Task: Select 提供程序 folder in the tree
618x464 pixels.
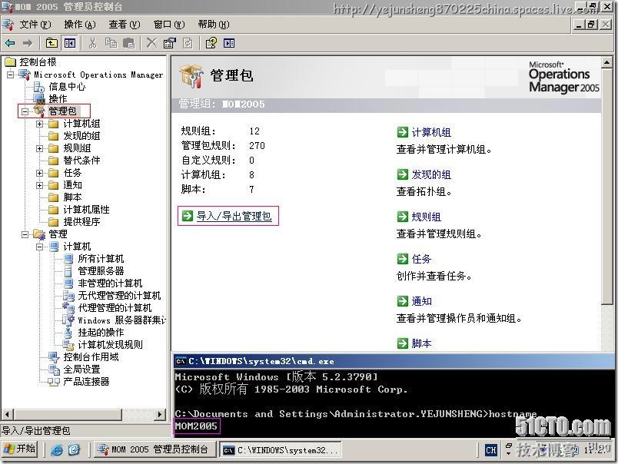Action: coord(81,221)
